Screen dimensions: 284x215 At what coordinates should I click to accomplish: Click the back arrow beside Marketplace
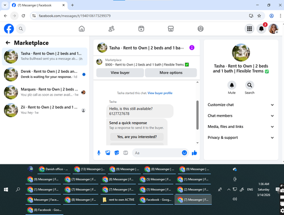click(x=8, y=43)
